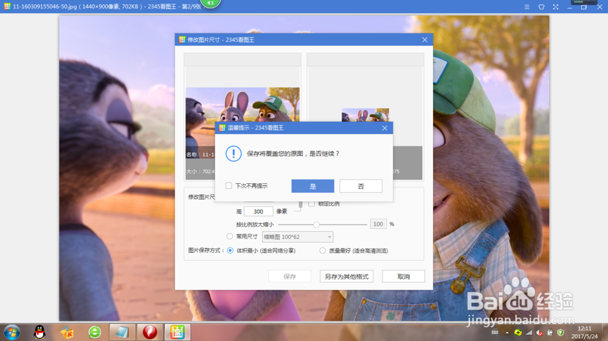The width and height of the screenshot is (608, 341).
Task: Open the main menu hamburger icon
Action: pyautogui.click(x=527, y=7)
